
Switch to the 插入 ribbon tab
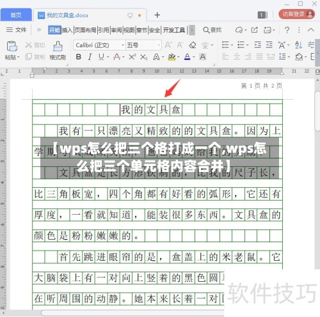coord(67,30)
